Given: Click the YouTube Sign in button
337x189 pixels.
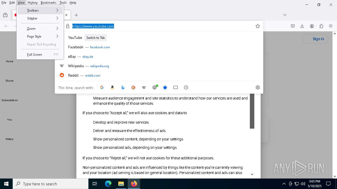Looking at the screenshot, I should pos(315,39).
